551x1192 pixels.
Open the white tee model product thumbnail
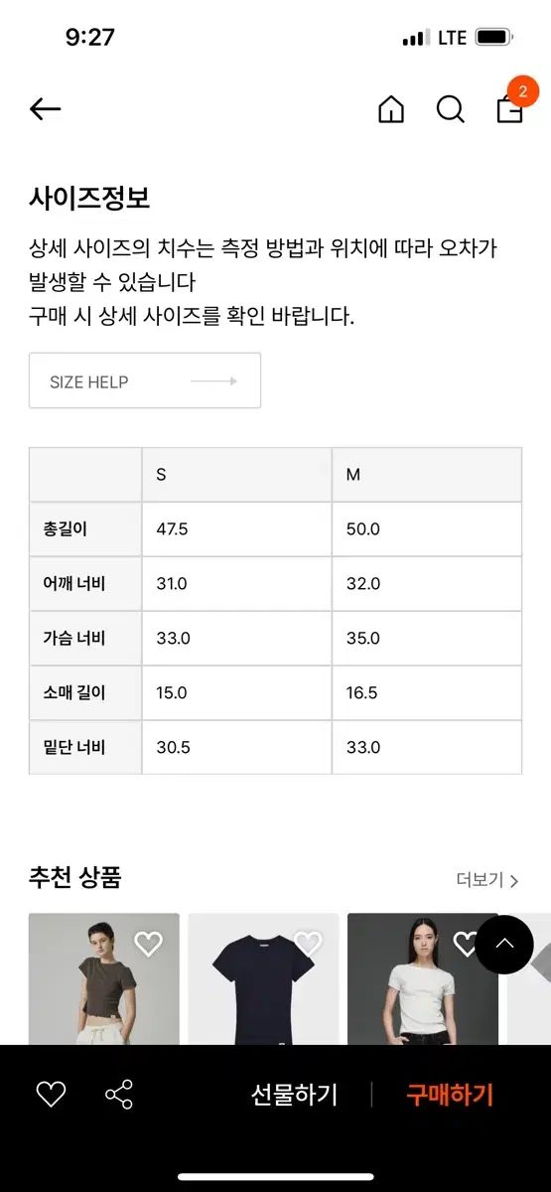coord(423,979)
